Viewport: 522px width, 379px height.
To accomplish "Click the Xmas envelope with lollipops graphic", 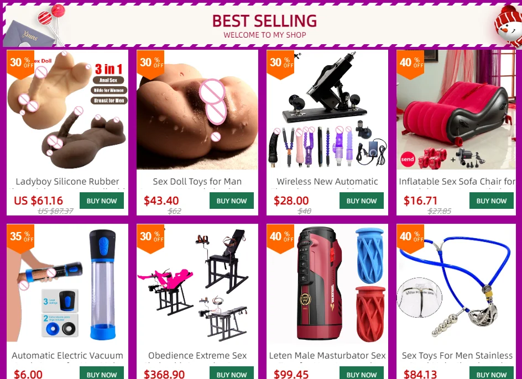I will 35,25.
